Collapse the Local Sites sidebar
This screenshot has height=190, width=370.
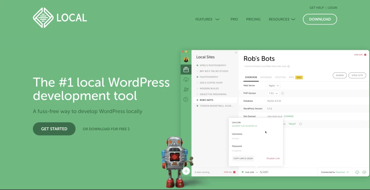(236, 53)
